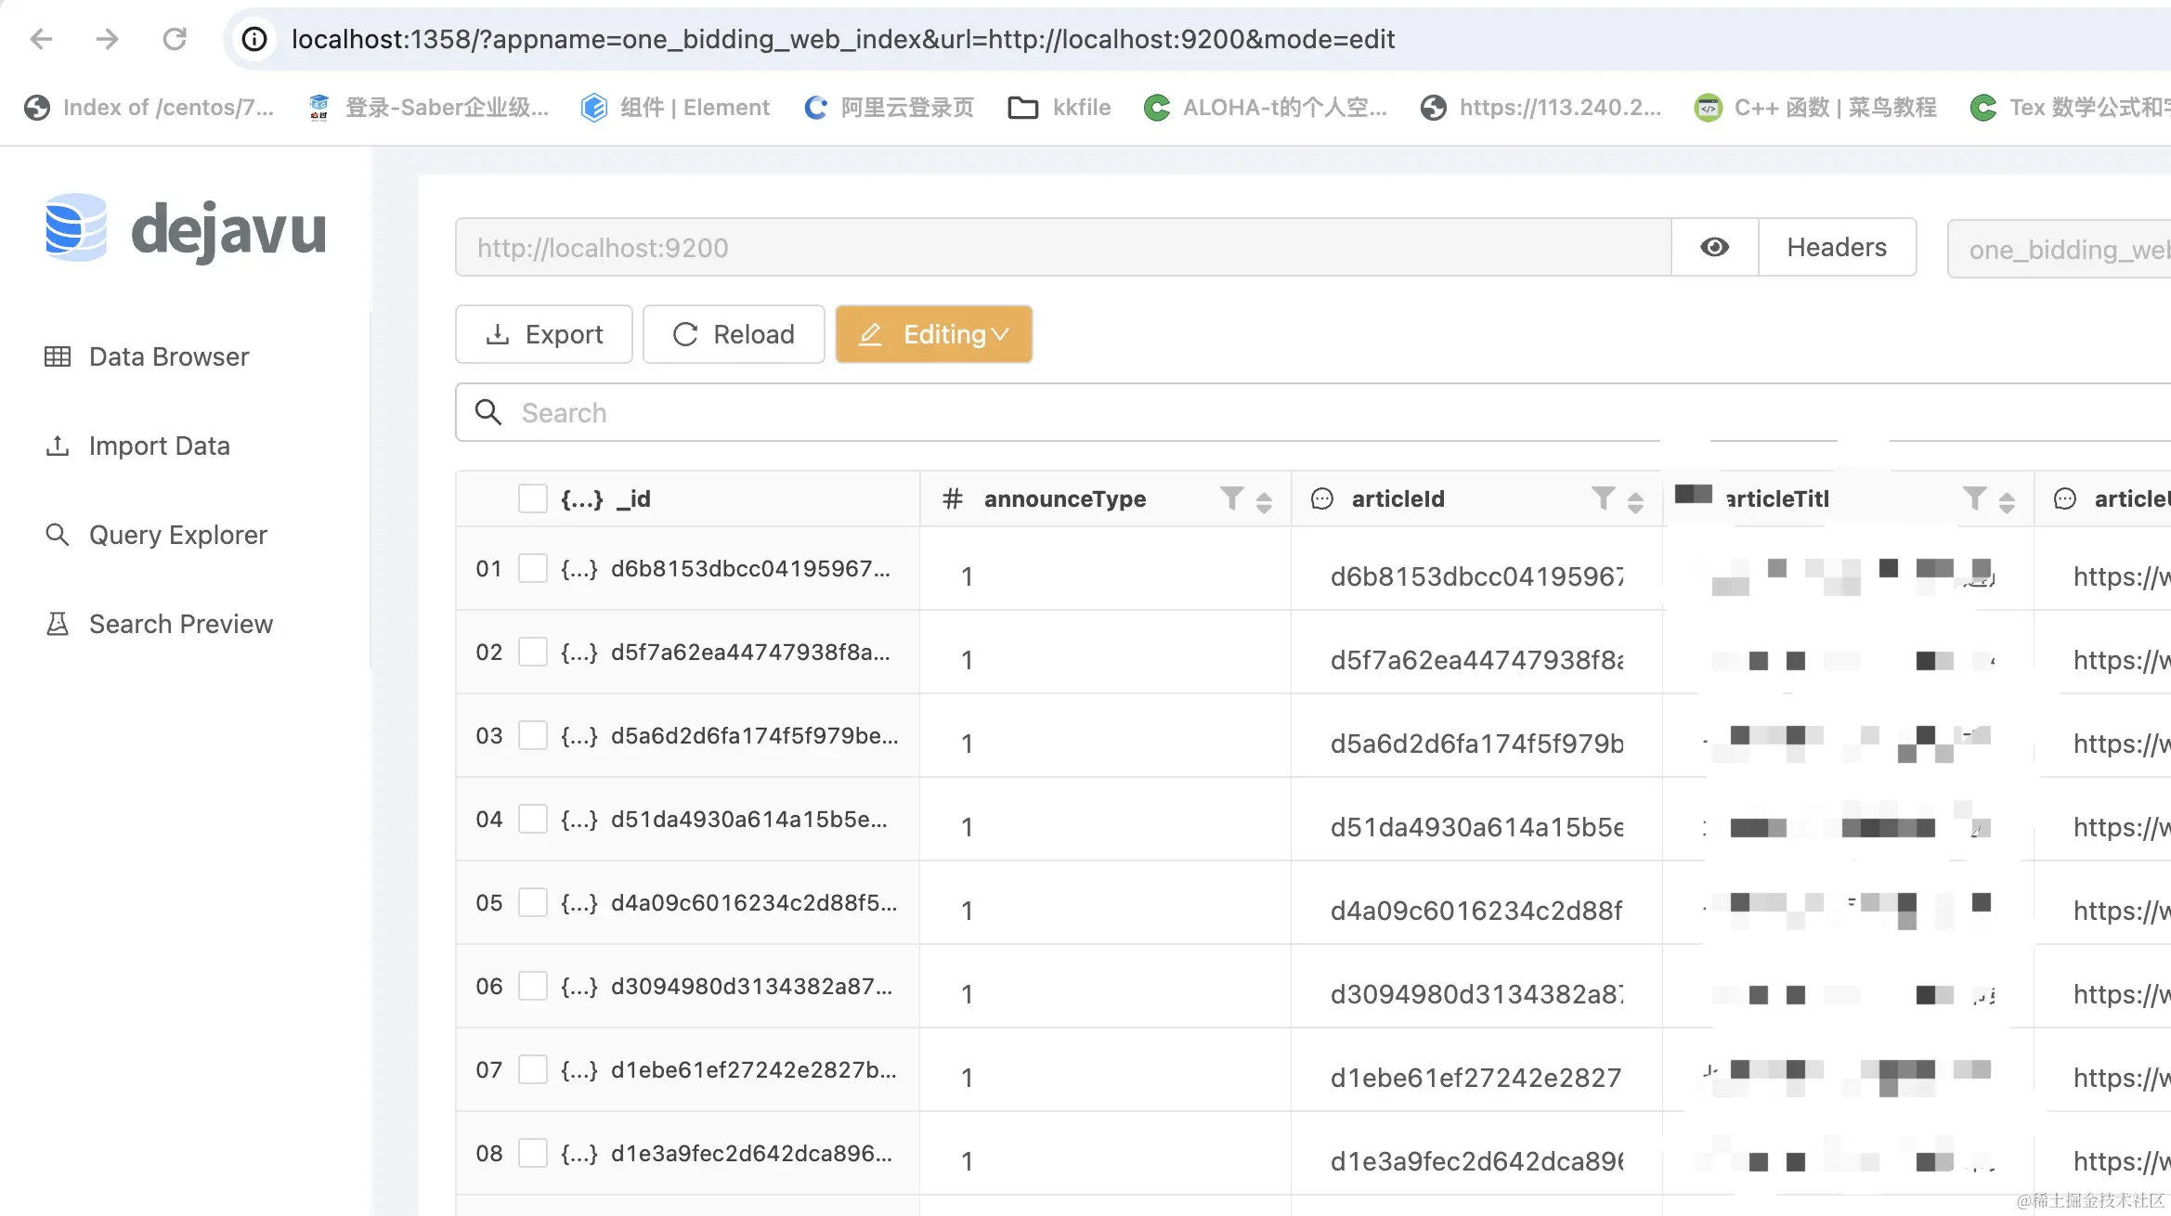Click the browser reload page icon
This screenshot has height=1216, width=2171.
tap(175, 39)
